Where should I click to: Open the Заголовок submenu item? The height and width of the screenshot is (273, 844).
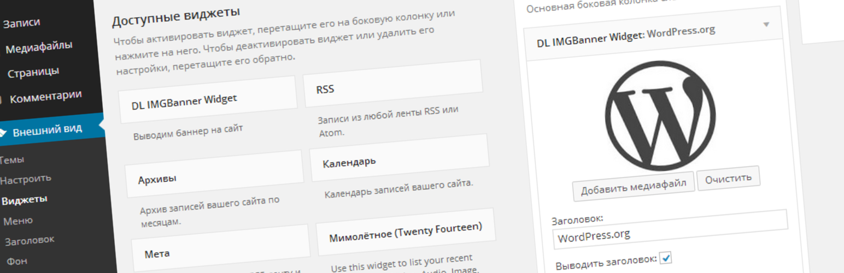point(30,241)
